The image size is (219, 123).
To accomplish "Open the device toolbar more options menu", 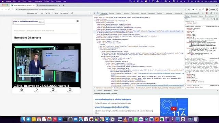I will pyautogui.click(x=90, y=13).
